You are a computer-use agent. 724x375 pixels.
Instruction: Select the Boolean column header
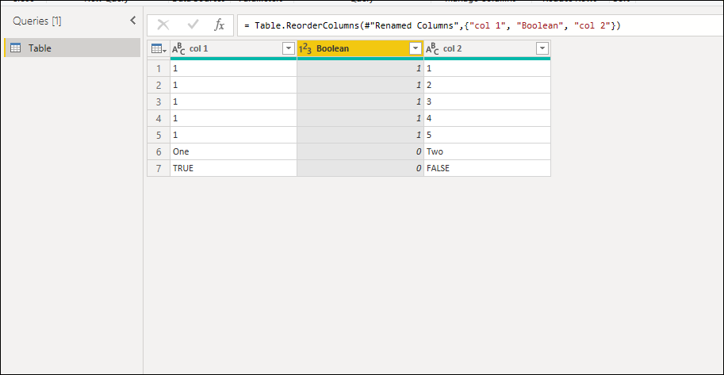tap(360, 48)
